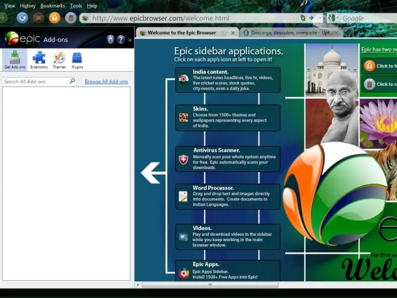Viewport: 397px width, 298px height.
Task: Click the Add-ons sidebar help icon
Action: [x=121, y=39]
